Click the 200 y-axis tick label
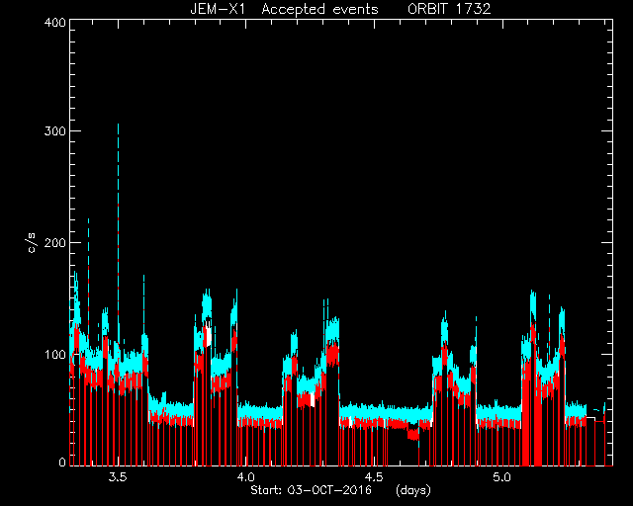633x506 pixels. (55, 243)
